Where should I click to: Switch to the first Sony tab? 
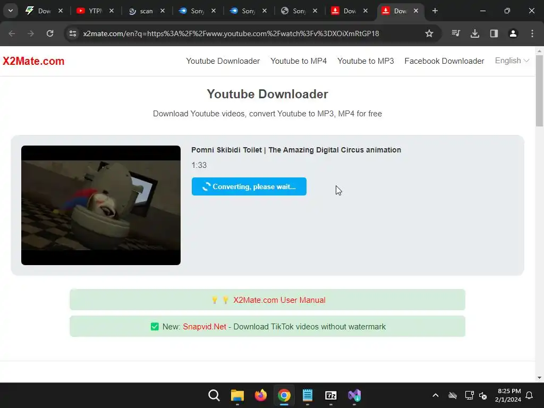(191, 11)
